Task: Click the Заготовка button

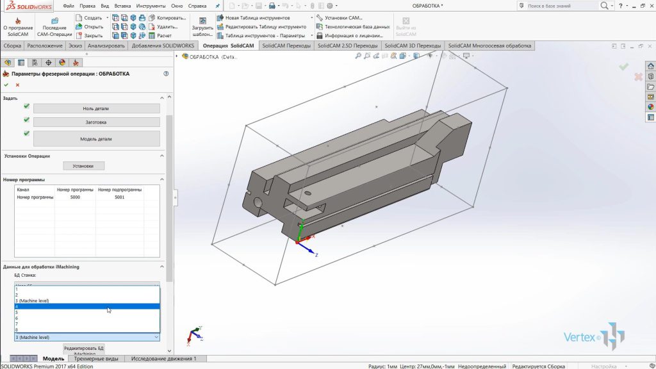Action: tap(96, 122)
